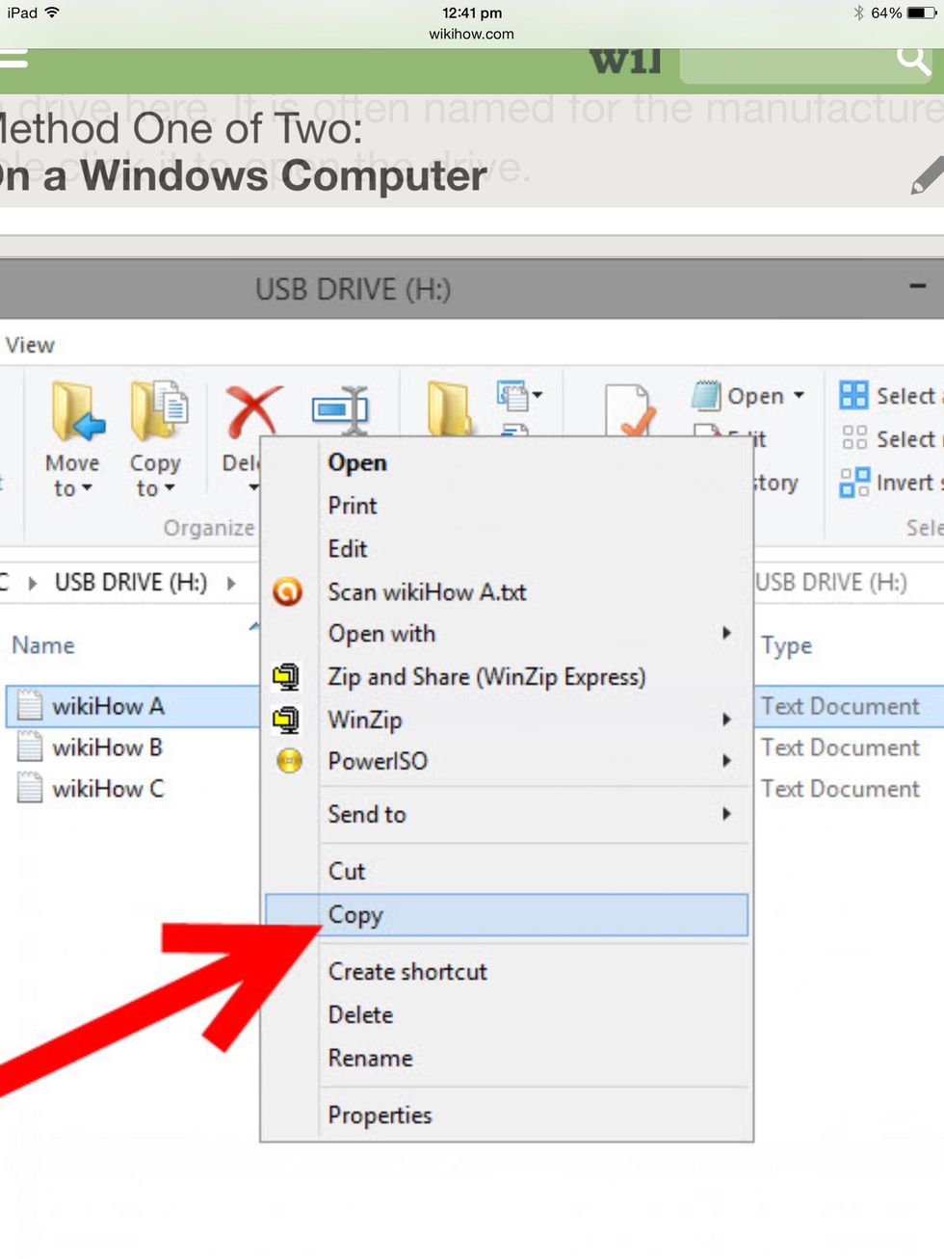Click the Copy to folder icon

coord(158,411)
